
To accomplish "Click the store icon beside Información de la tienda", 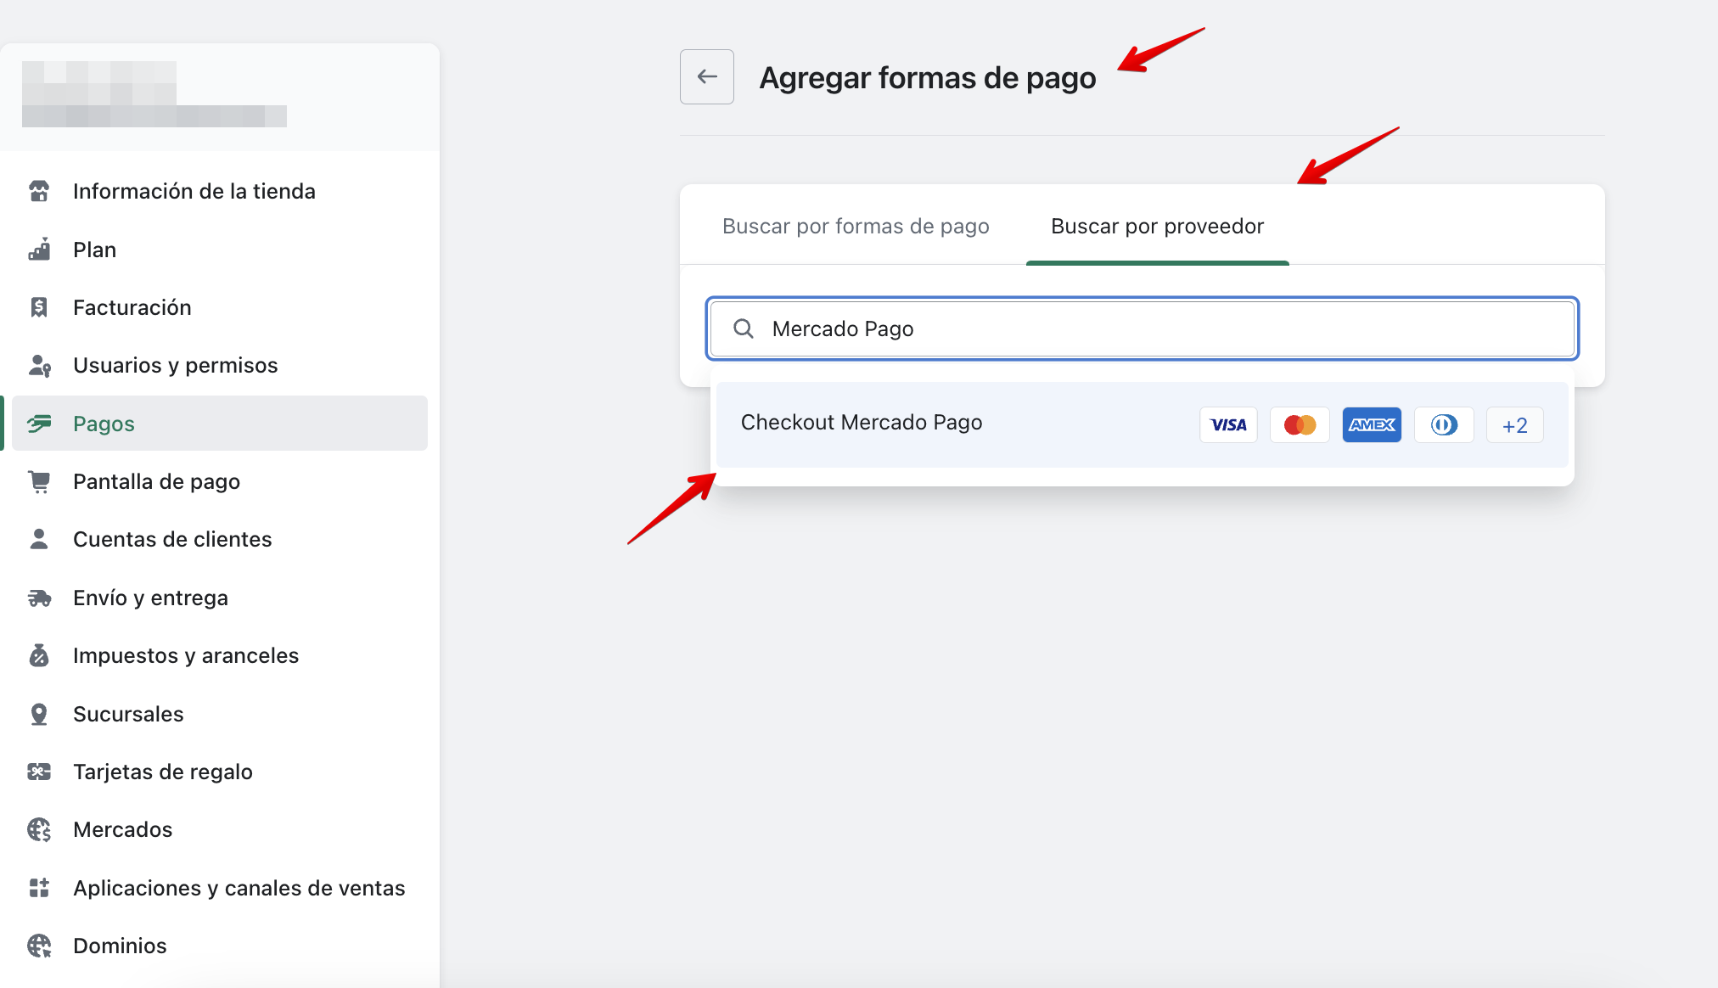I will [39, 191].
